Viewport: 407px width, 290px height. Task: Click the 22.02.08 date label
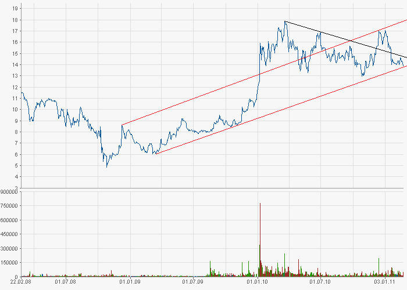(21, 281)
